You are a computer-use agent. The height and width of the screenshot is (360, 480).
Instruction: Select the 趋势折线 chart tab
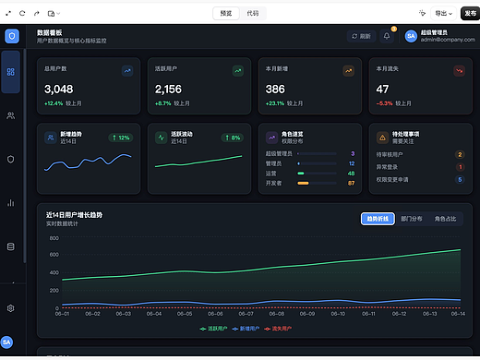pos(378,219)
